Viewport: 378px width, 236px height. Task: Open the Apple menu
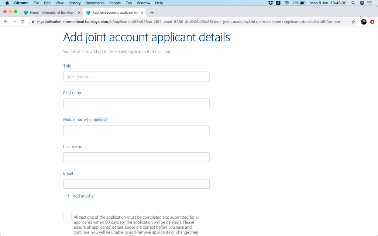7,3
